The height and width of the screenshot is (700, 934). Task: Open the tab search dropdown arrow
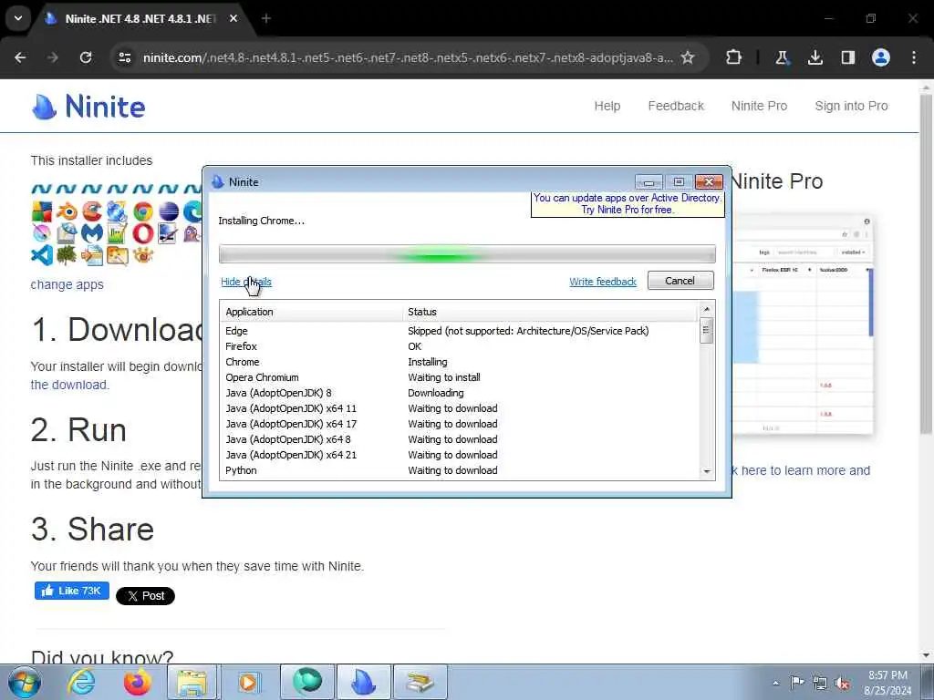tap(18, 18)
